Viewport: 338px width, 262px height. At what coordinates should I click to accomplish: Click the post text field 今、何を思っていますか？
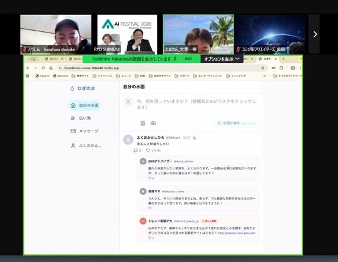[197, 104]
